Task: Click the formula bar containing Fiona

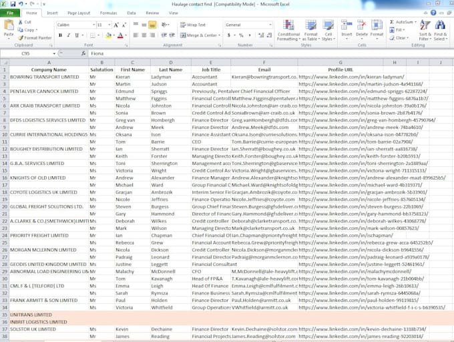Action: click(x=270, y=53)
